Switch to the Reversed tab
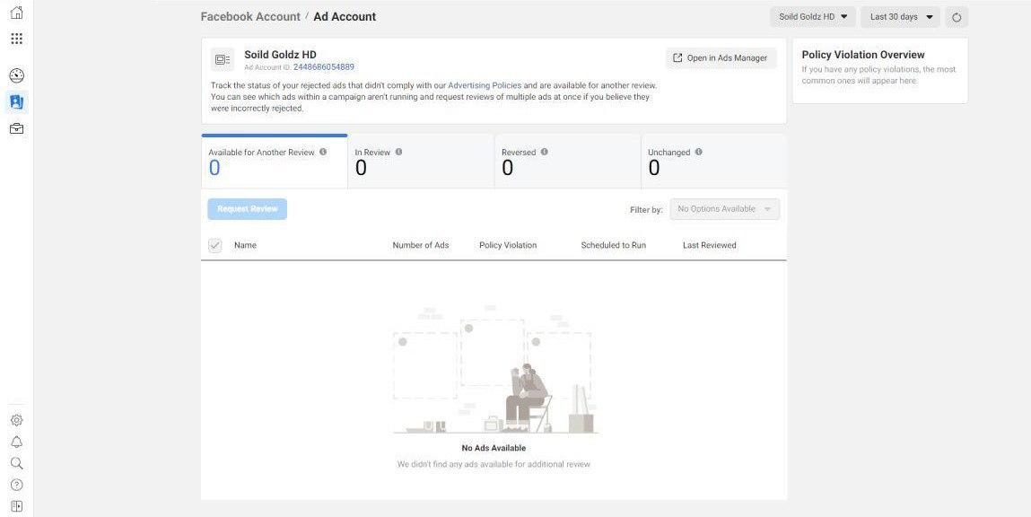This screenshot has height=517, width=1031. (567, 162)
